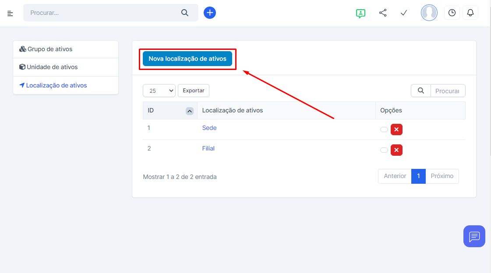Click the floating chat widget button
Viewport: 491px width, 273px height.
pyautogui.click(x=474, y=236)
